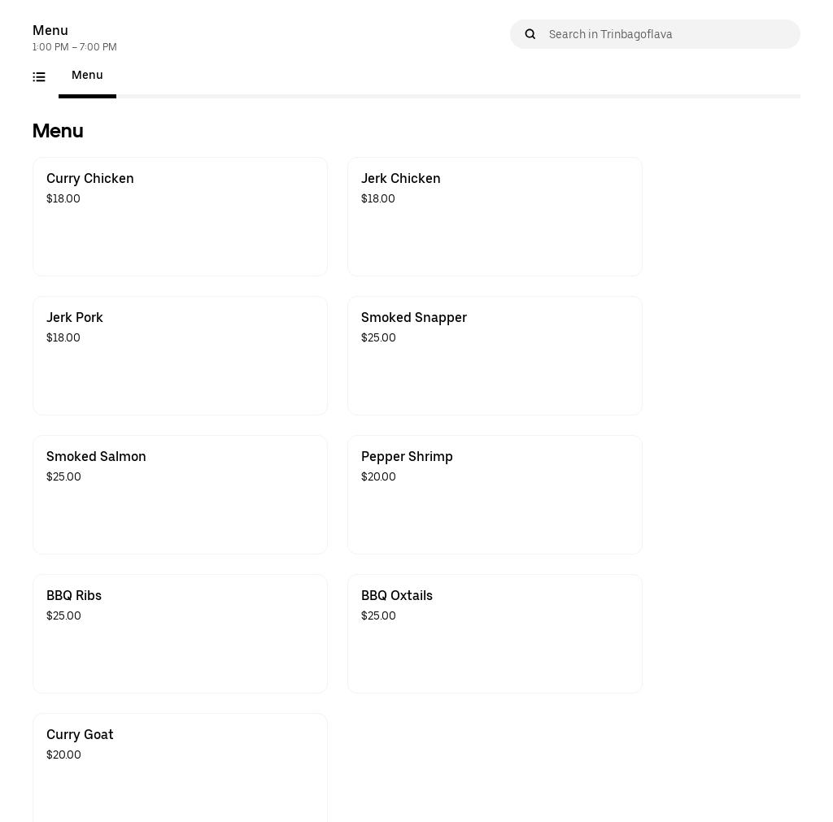Click the search magnifier icon
833x822 pixels.
530,34
